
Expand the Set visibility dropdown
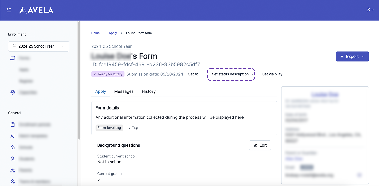click(275, 74)
